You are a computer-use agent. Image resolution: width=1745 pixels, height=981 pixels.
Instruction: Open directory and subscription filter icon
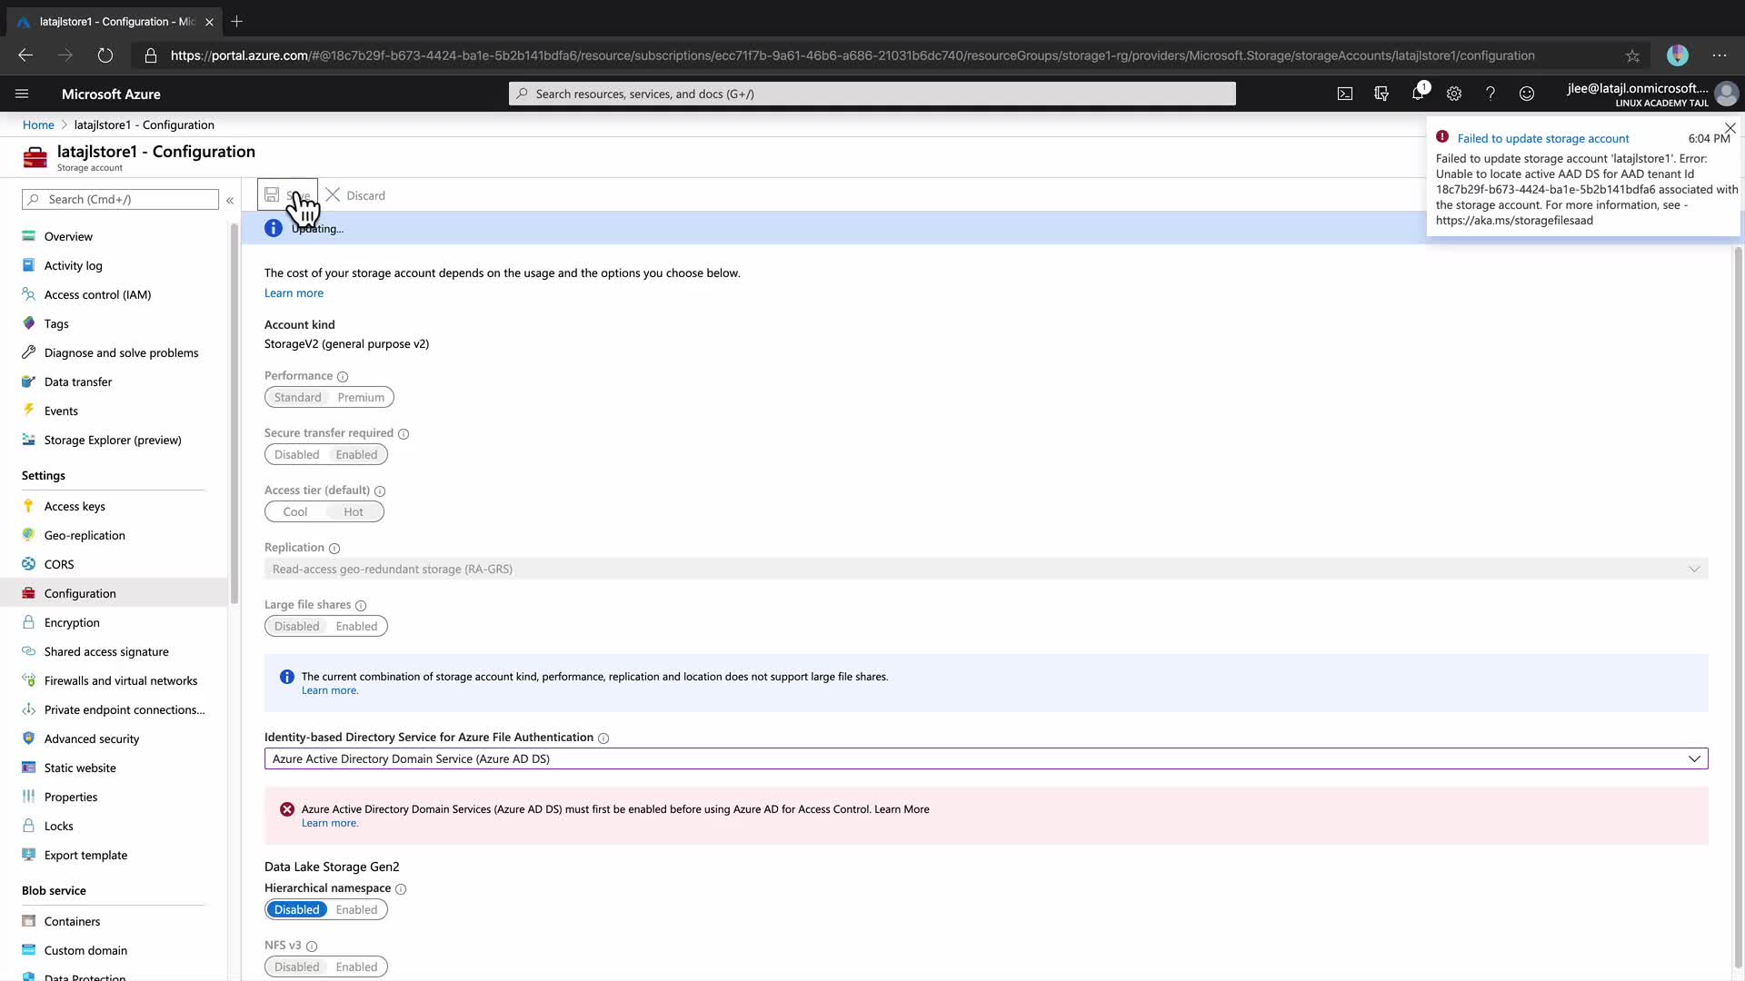(x=1381, y=94)
